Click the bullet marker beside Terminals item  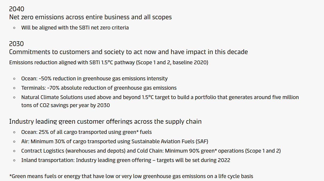tap(14, 88)
